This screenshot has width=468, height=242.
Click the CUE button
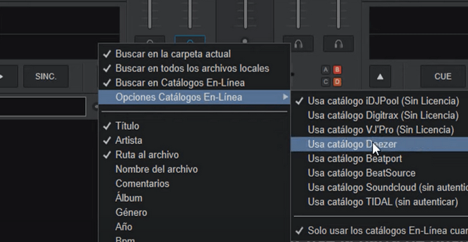click(x=443, y=77)
